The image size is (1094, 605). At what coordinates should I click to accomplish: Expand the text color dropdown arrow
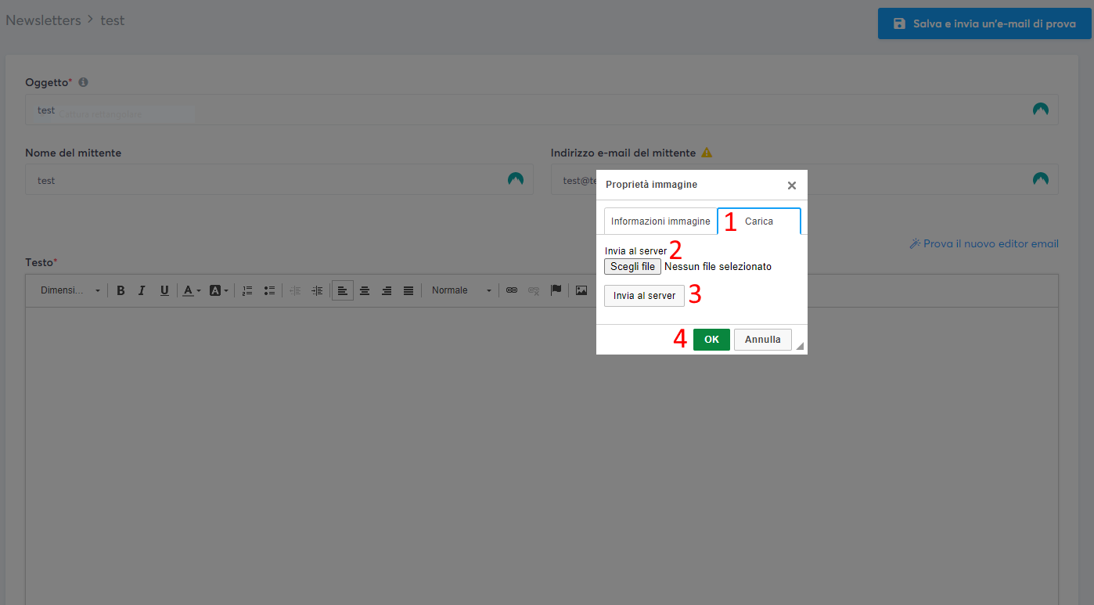click(197, 290)
